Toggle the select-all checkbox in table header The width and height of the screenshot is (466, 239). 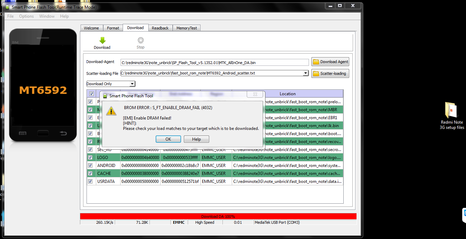pos(91,94)
